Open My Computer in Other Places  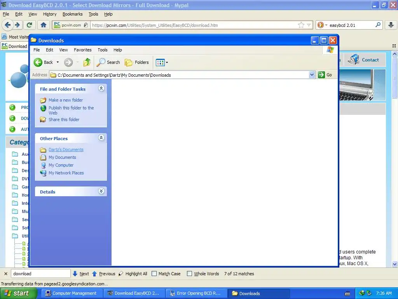[61, 165]
